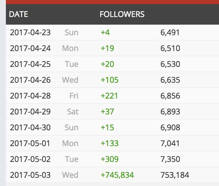The height and width of the screenshot is (186, 219).
Task: Click the +309 gain on 2017-05-02
Action: (x=109, y=159)
